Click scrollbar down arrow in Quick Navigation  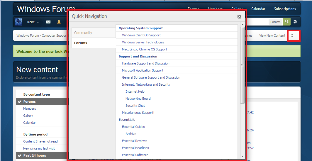[242, 157]
